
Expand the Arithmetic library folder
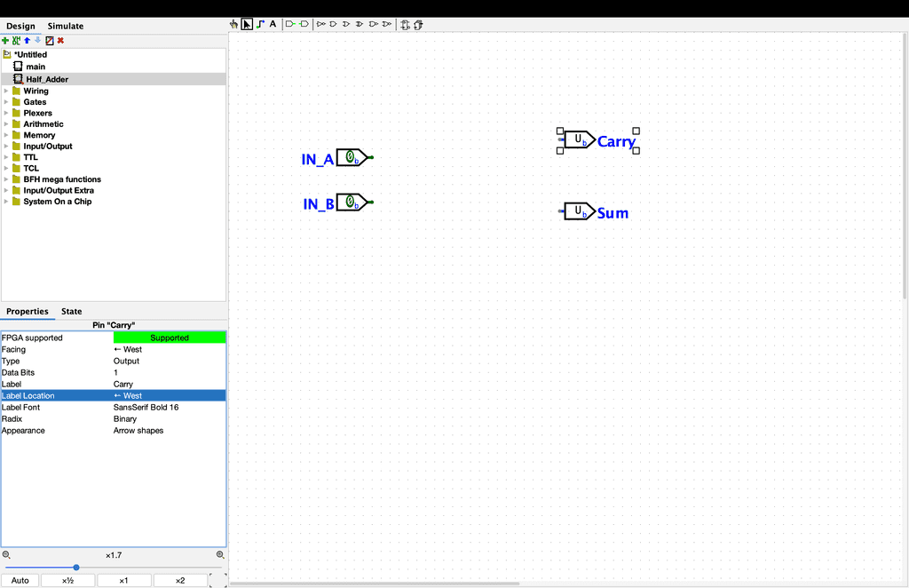6,124
